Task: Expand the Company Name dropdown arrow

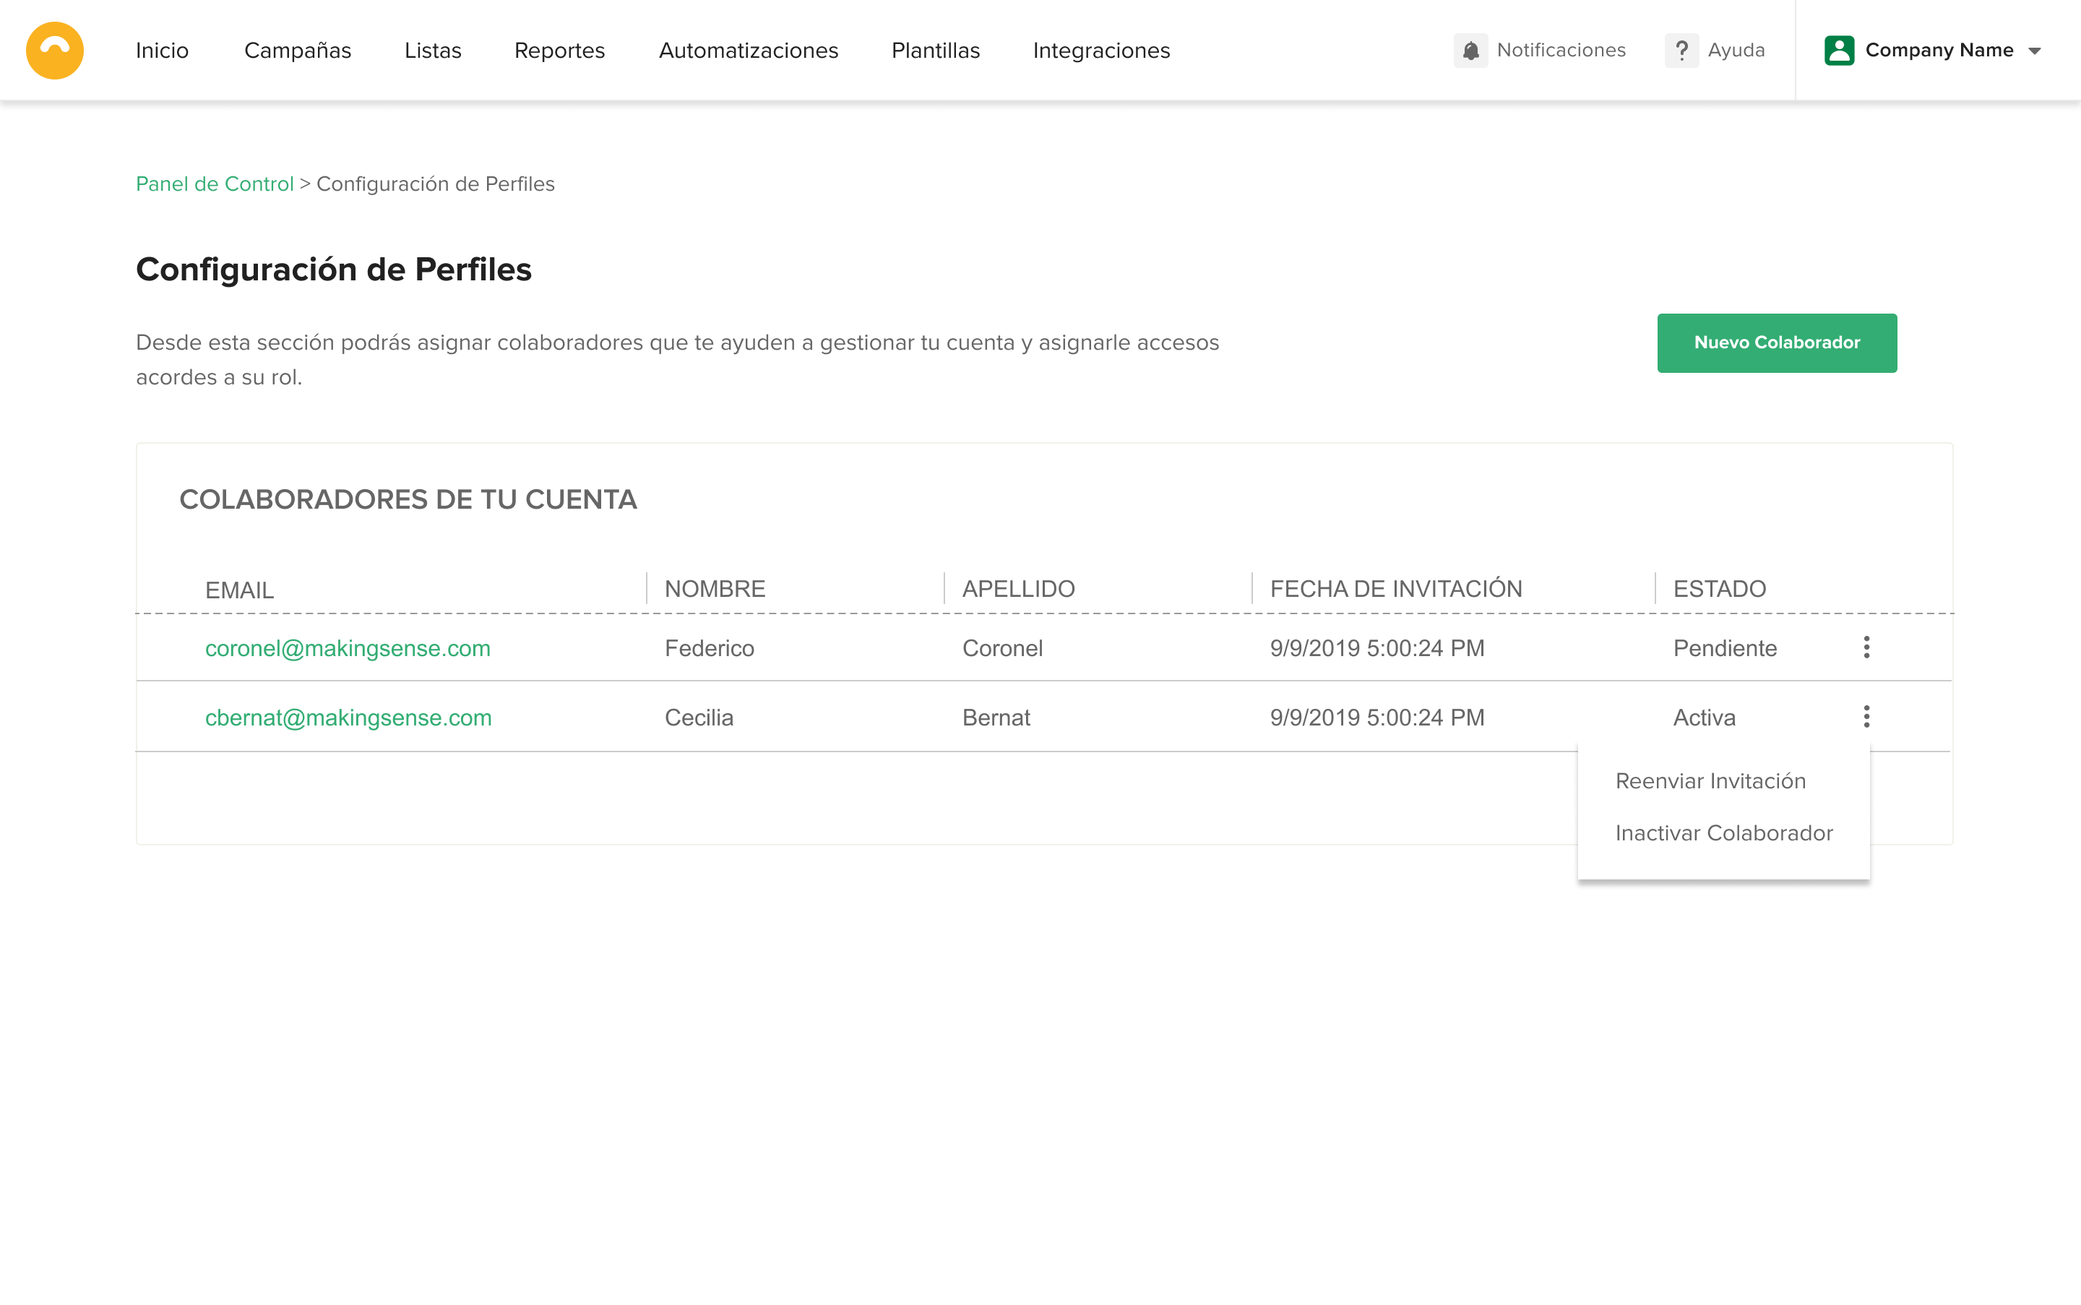Action: [2034, 51]
